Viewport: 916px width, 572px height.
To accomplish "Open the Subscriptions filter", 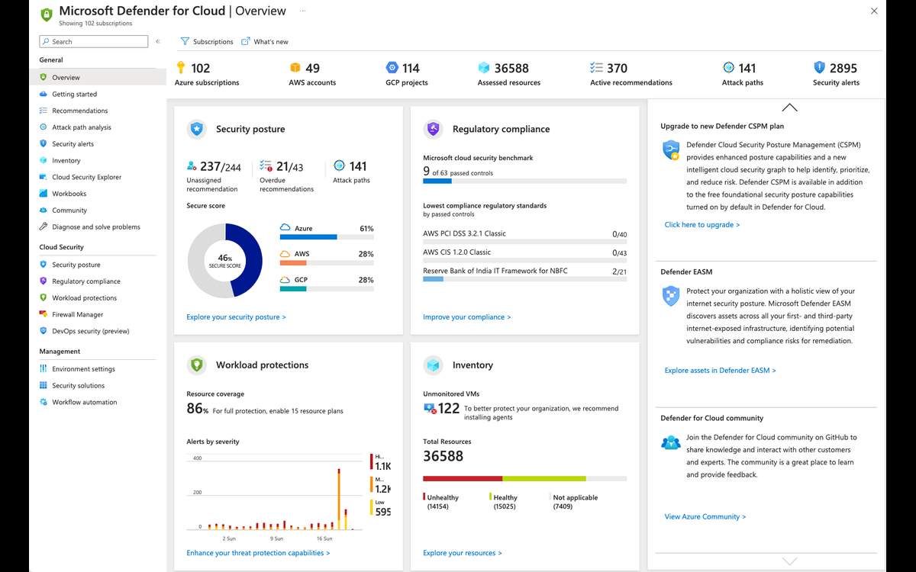I will [207, 42].
